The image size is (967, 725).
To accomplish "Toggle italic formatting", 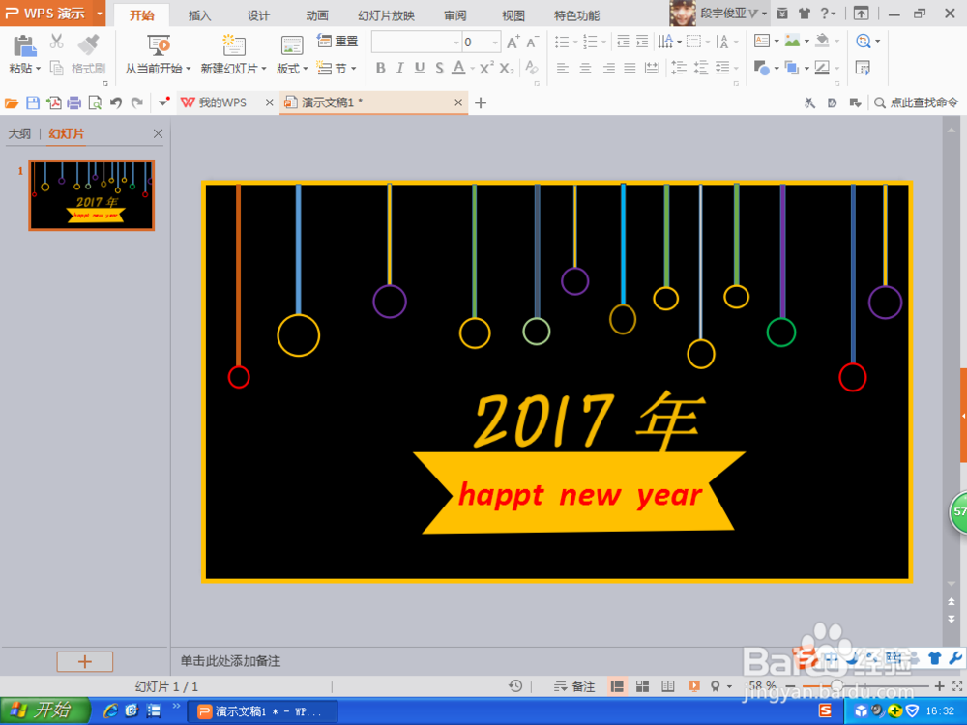I will coord(399,69).
